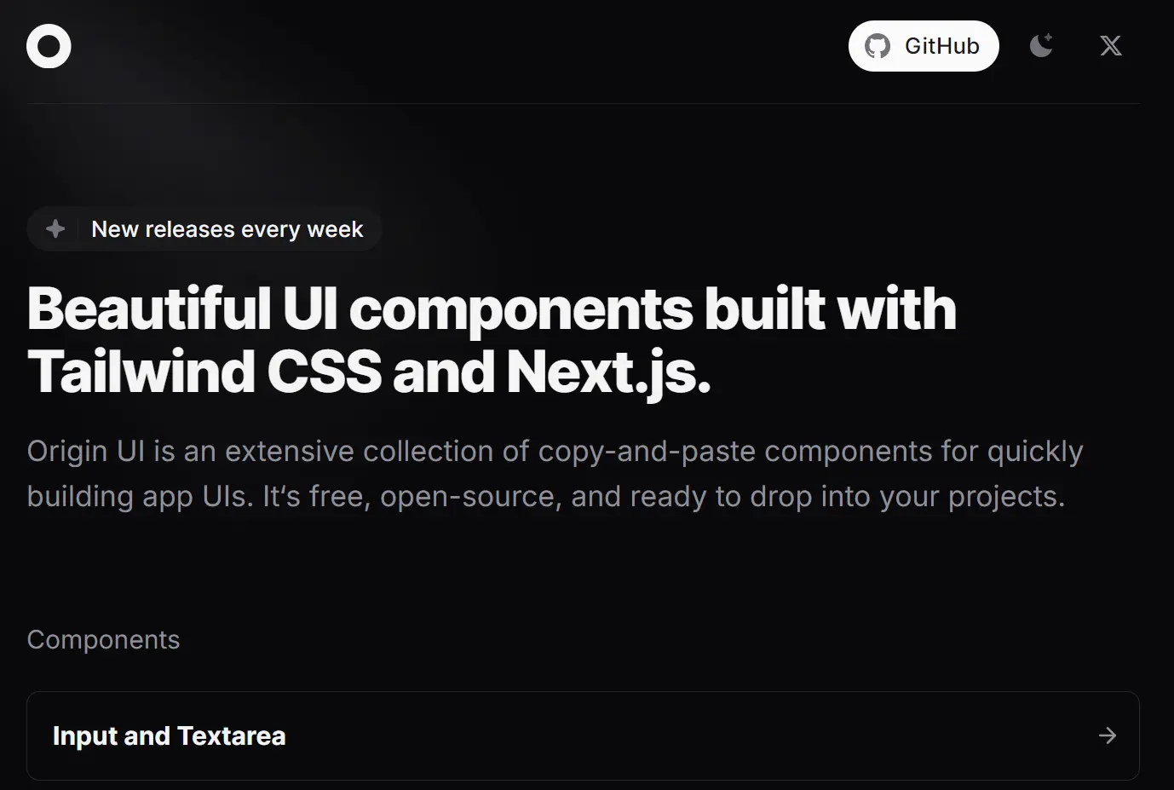Screen dimensions: 1174x790
Task: Click the "Tailwind CSS" words in the heading
Action: 204,372
